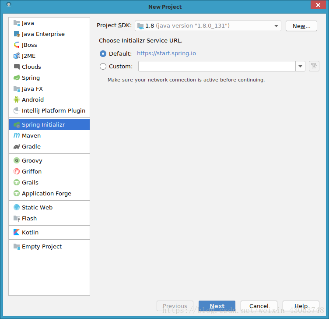Choose Empty Project label
329x319 pixels.
pyautogui.click(x=42, y=247)
